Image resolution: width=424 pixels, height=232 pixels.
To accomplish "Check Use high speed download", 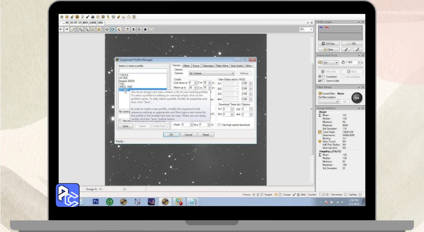I will coord(219,125).
